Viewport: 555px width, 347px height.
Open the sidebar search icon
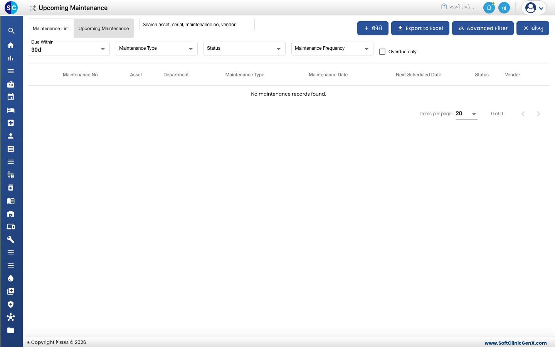point(11,31)
